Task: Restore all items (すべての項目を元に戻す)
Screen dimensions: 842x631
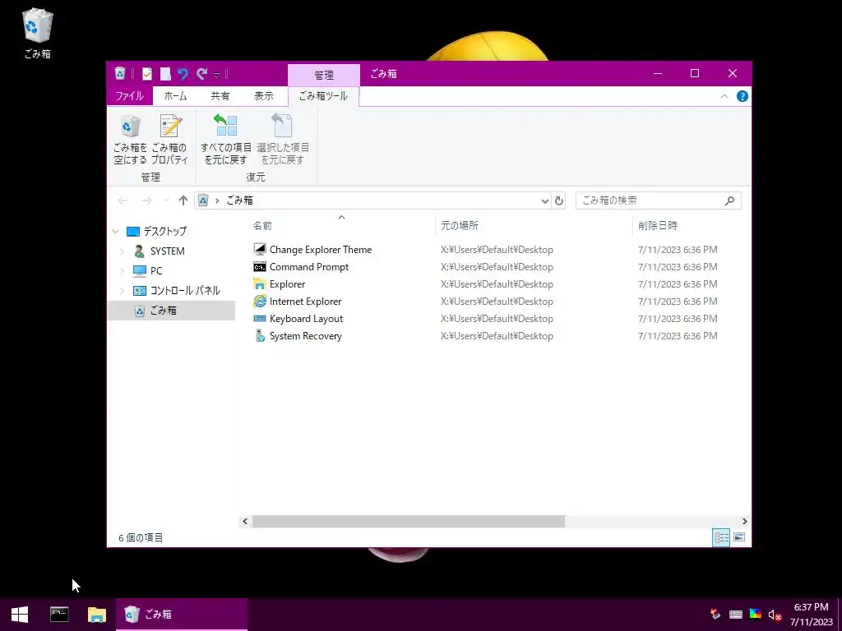Action: pos(226,139)
